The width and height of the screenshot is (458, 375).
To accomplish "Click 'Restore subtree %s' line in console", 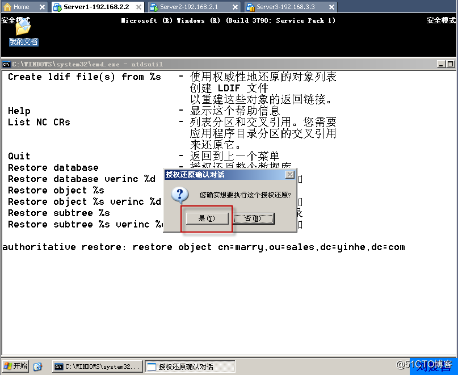I will pos(59,213).
